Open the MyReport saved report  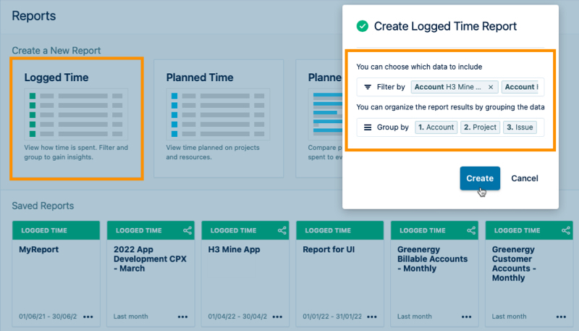[56, 274]
